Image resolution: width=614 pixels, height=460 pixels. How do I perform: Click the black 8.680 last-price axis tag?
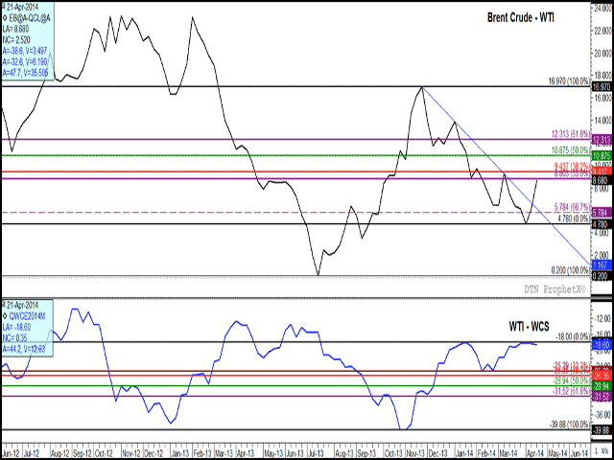[602, 180]
